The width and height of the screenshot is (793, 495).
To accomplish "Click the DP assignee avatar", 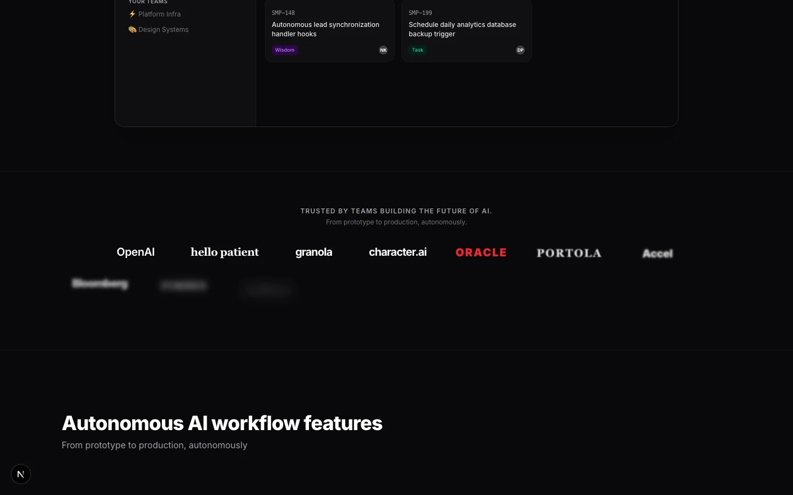I will coord(520,50).
